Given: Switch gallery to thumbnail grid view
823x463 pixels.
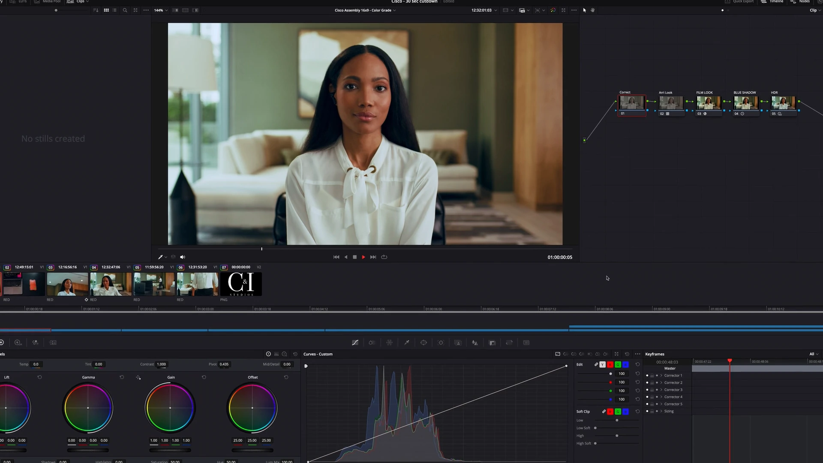Looking at the screenshot, I should (x=106, y=10).
